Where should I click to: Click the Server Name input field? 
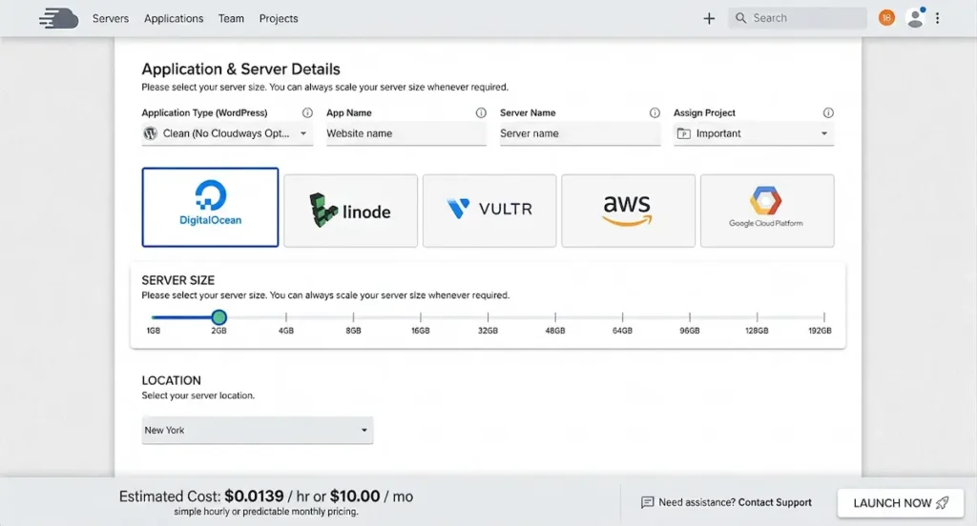pyautogui.click(x=580, y=133)
